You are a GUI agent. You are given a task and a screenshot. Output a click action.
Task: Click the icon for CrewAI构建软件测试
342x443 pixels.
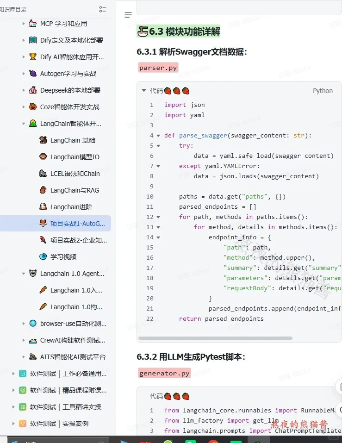33,340
